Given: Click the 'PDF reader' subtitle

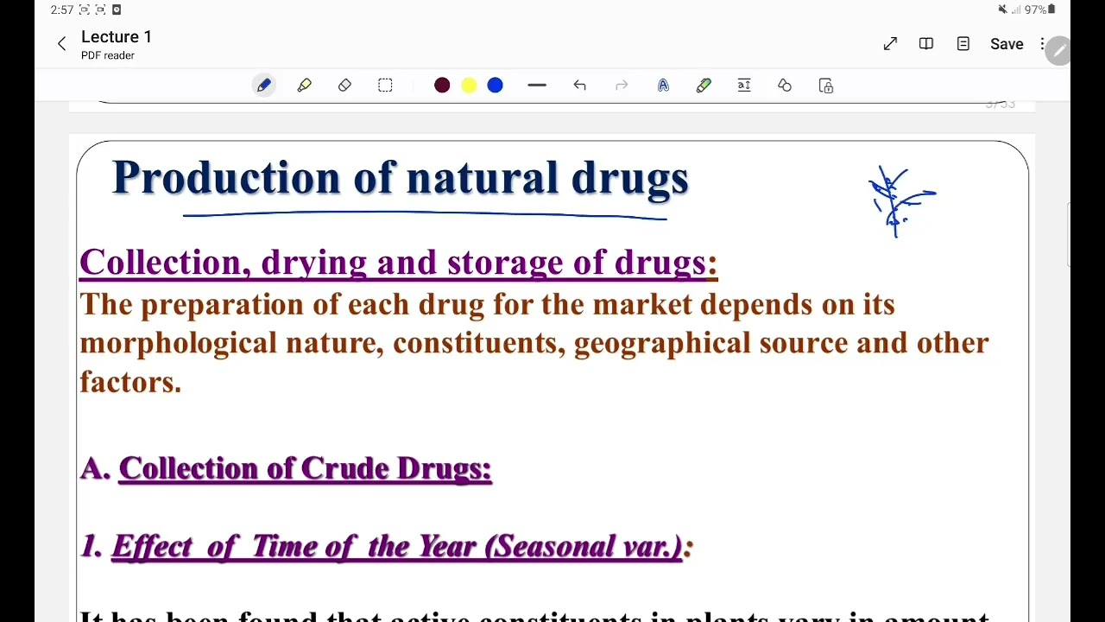Looking at the screenshot, I should (108, 55).
